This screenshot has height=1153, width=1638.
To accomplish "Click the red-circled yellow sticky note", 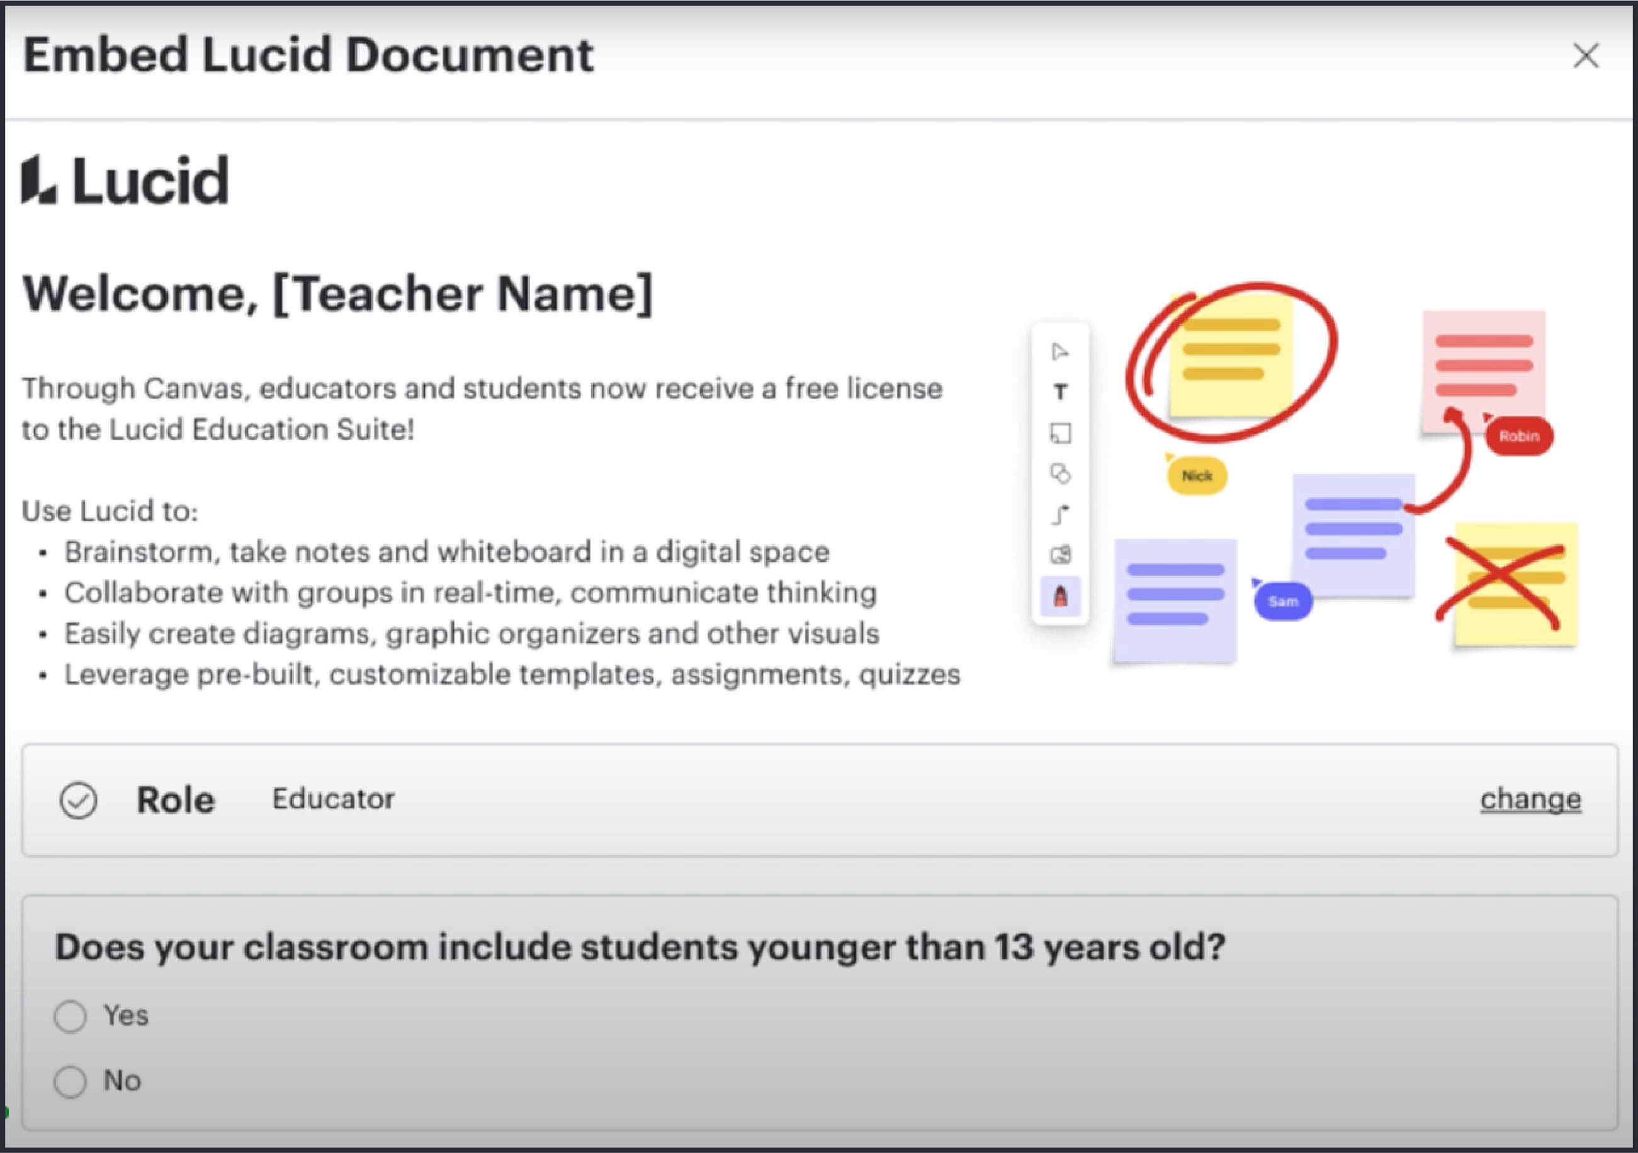I will click(x=1232, y=354).
